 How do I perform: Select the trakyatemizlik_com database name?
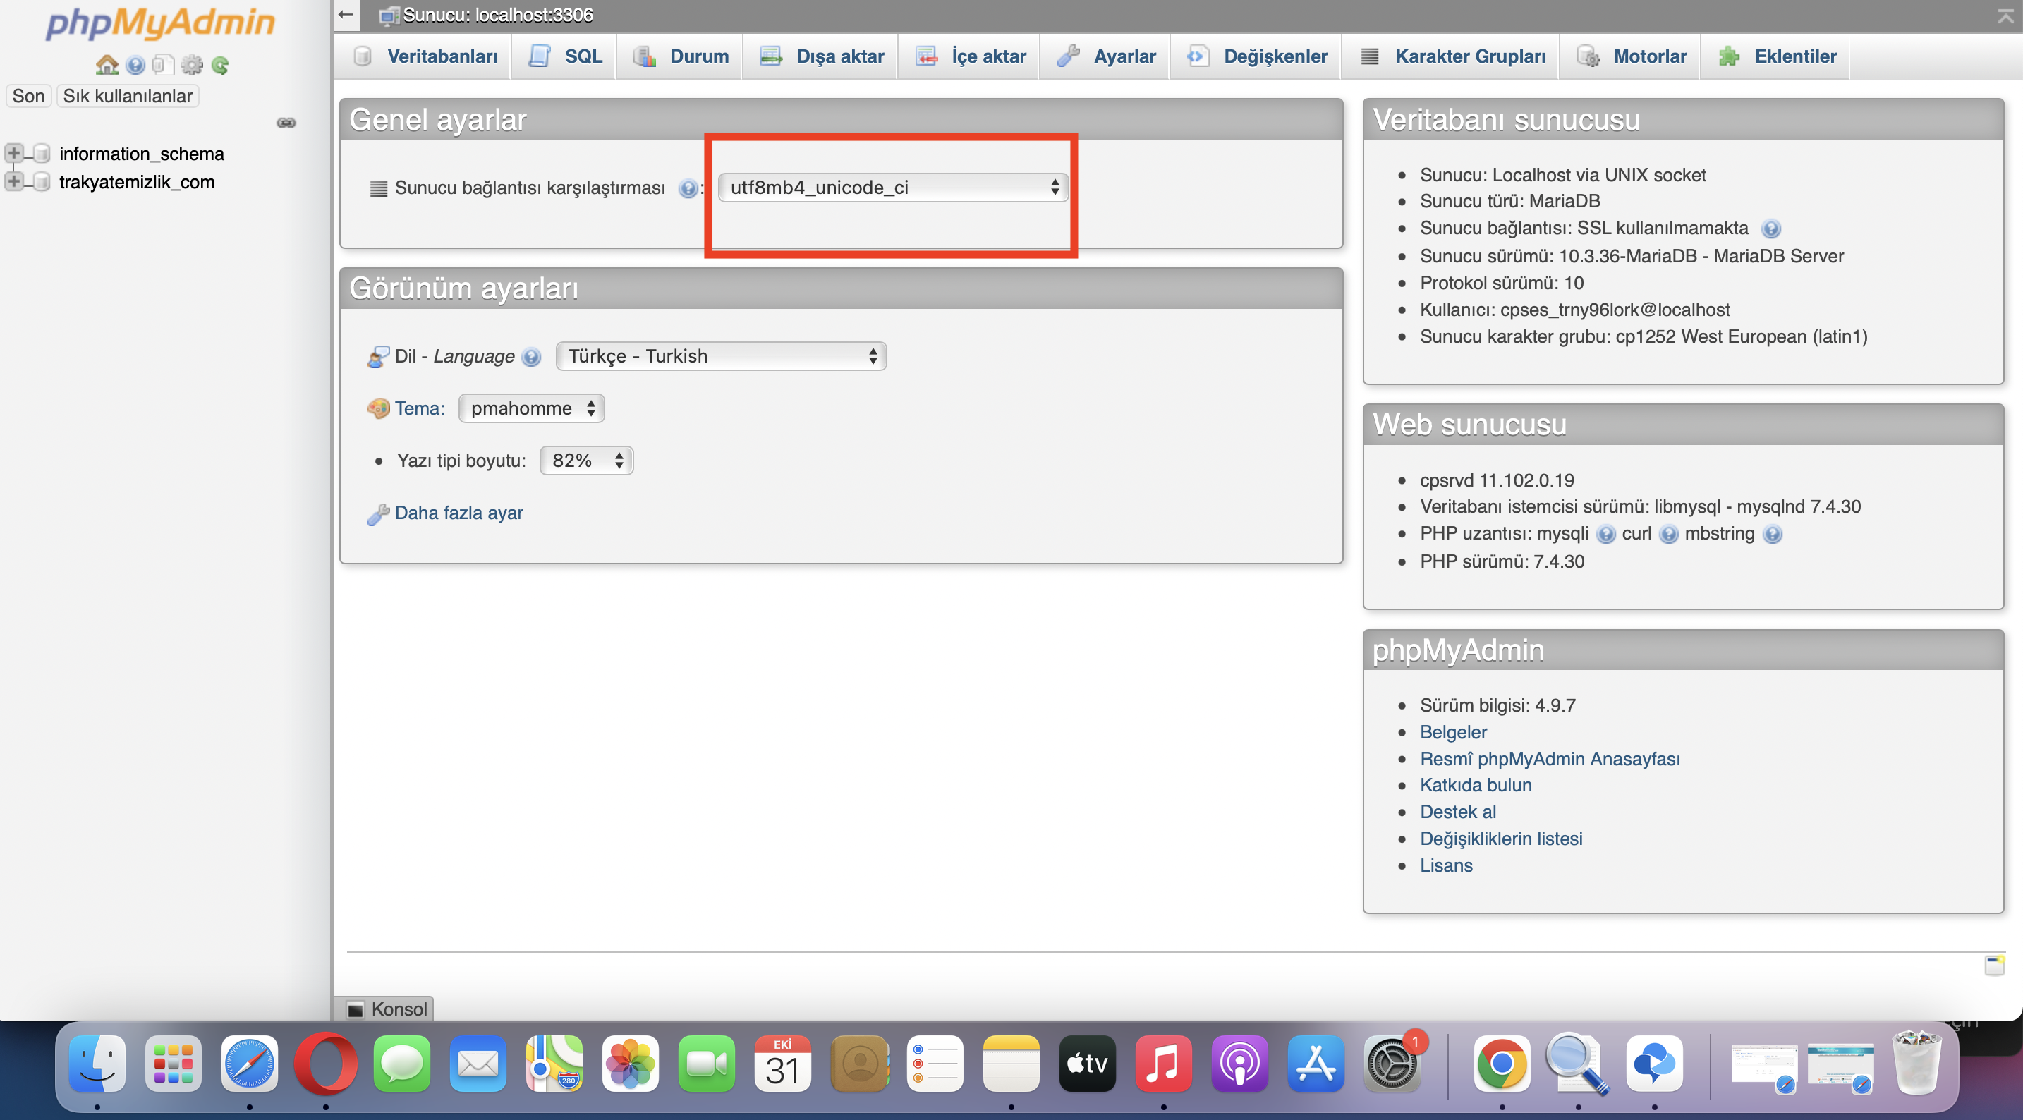click(x=137, y=182)
